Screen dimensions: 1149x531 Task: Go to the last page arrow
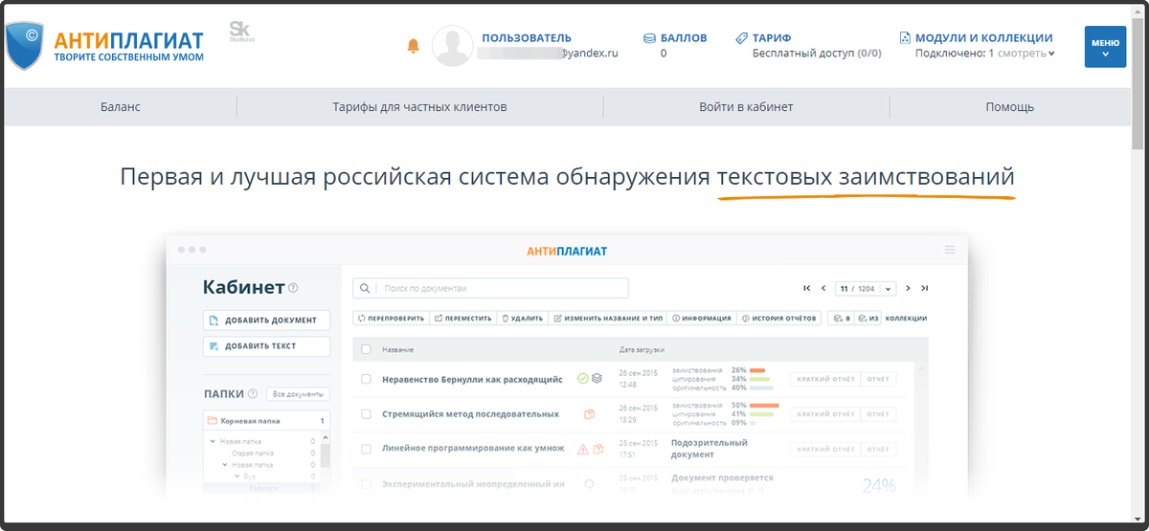tap(924, 288)
